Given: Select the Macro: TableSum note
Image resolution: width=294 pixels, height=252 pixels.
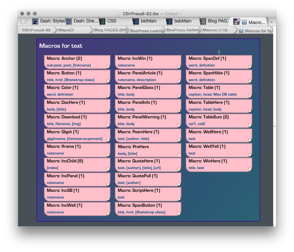Looking at the screenshot, I should (x=219, y=120).
